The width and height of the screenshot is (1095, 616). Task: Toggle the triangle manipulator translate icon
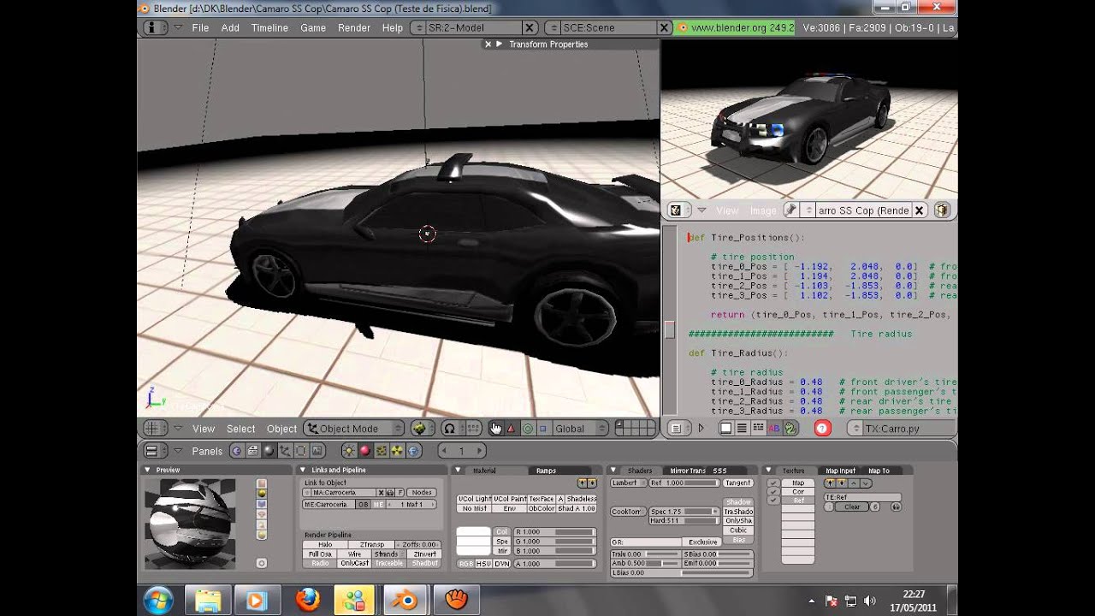[511, 429]
